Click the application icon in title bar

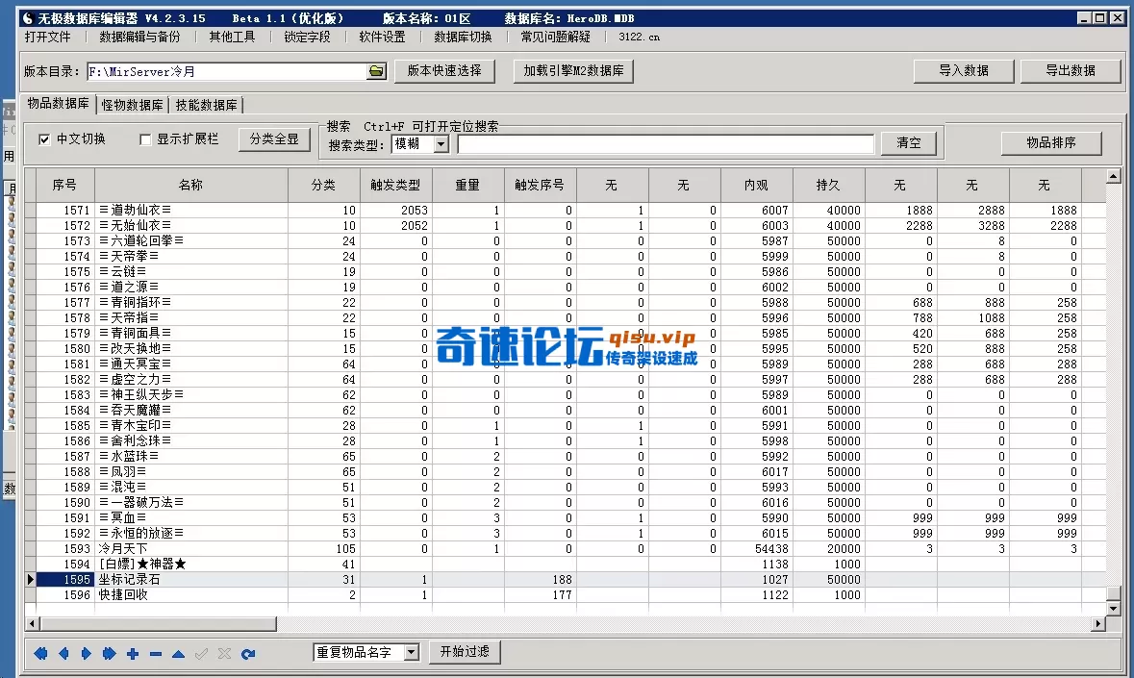(x=28, y=18)
